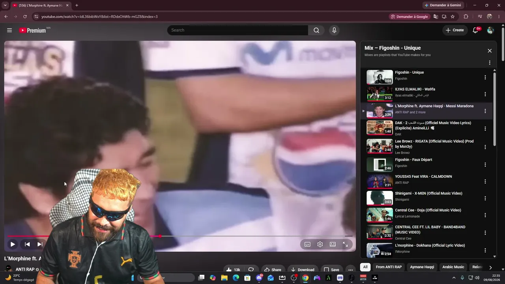505x284 pixels.
Task: Open options for Figoshin - Unique
Action: [485, 77]
